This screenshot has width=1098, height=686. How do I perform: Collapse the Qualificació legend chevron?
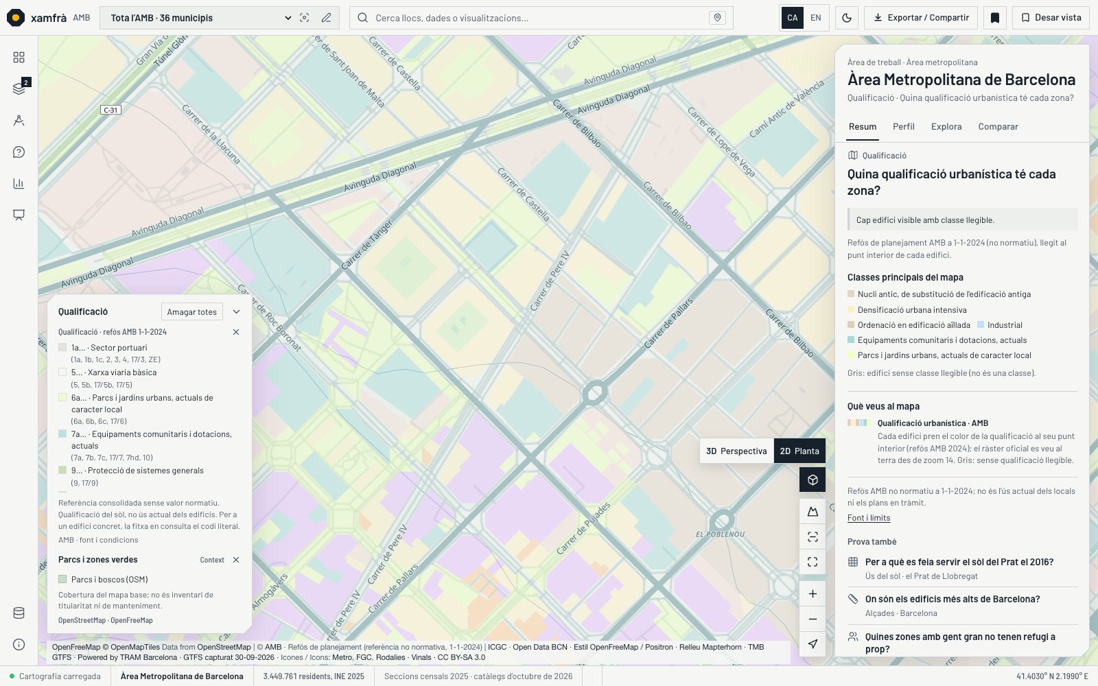(x=236, y=311)
